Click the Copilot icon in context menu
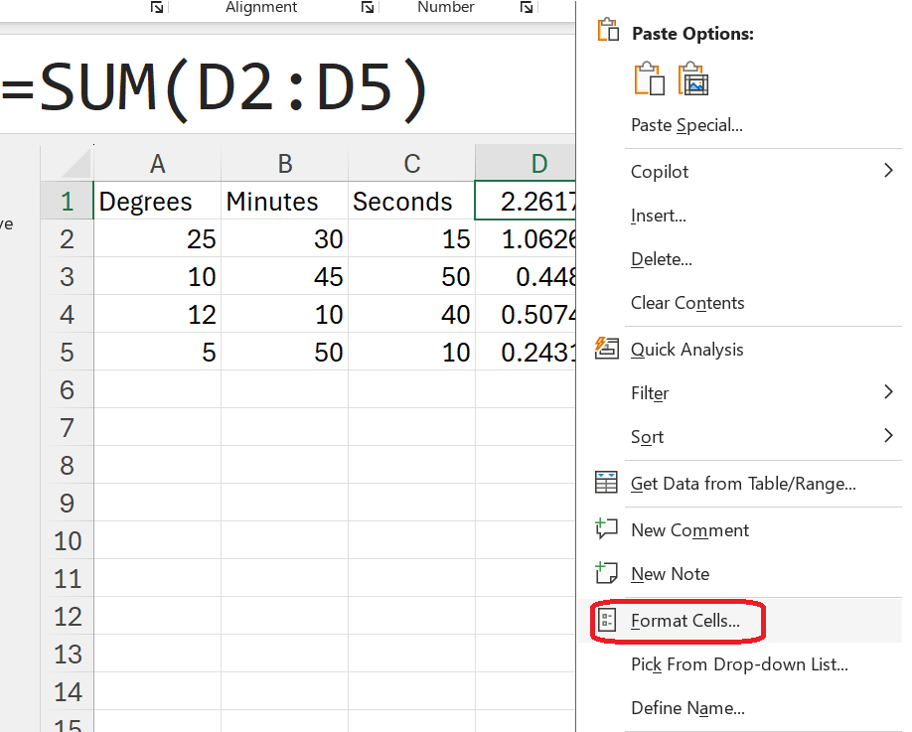This screenshot has height=732, width=912. (608, 171)
